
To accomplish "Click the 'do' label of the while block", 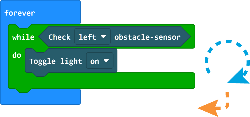I will (x=17, y=55).
